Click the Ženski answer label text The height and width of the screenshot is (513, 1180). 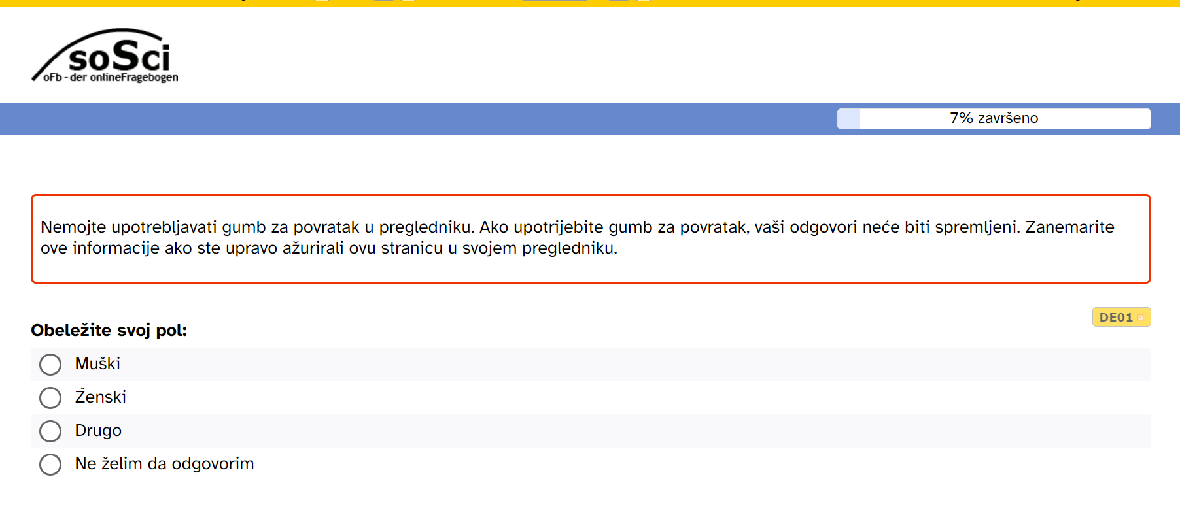pyautogui.click(x=100, y=397)
